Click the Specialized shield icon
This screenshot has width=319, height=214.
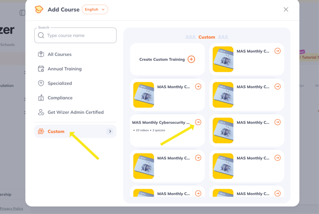[x=41, y=83]
